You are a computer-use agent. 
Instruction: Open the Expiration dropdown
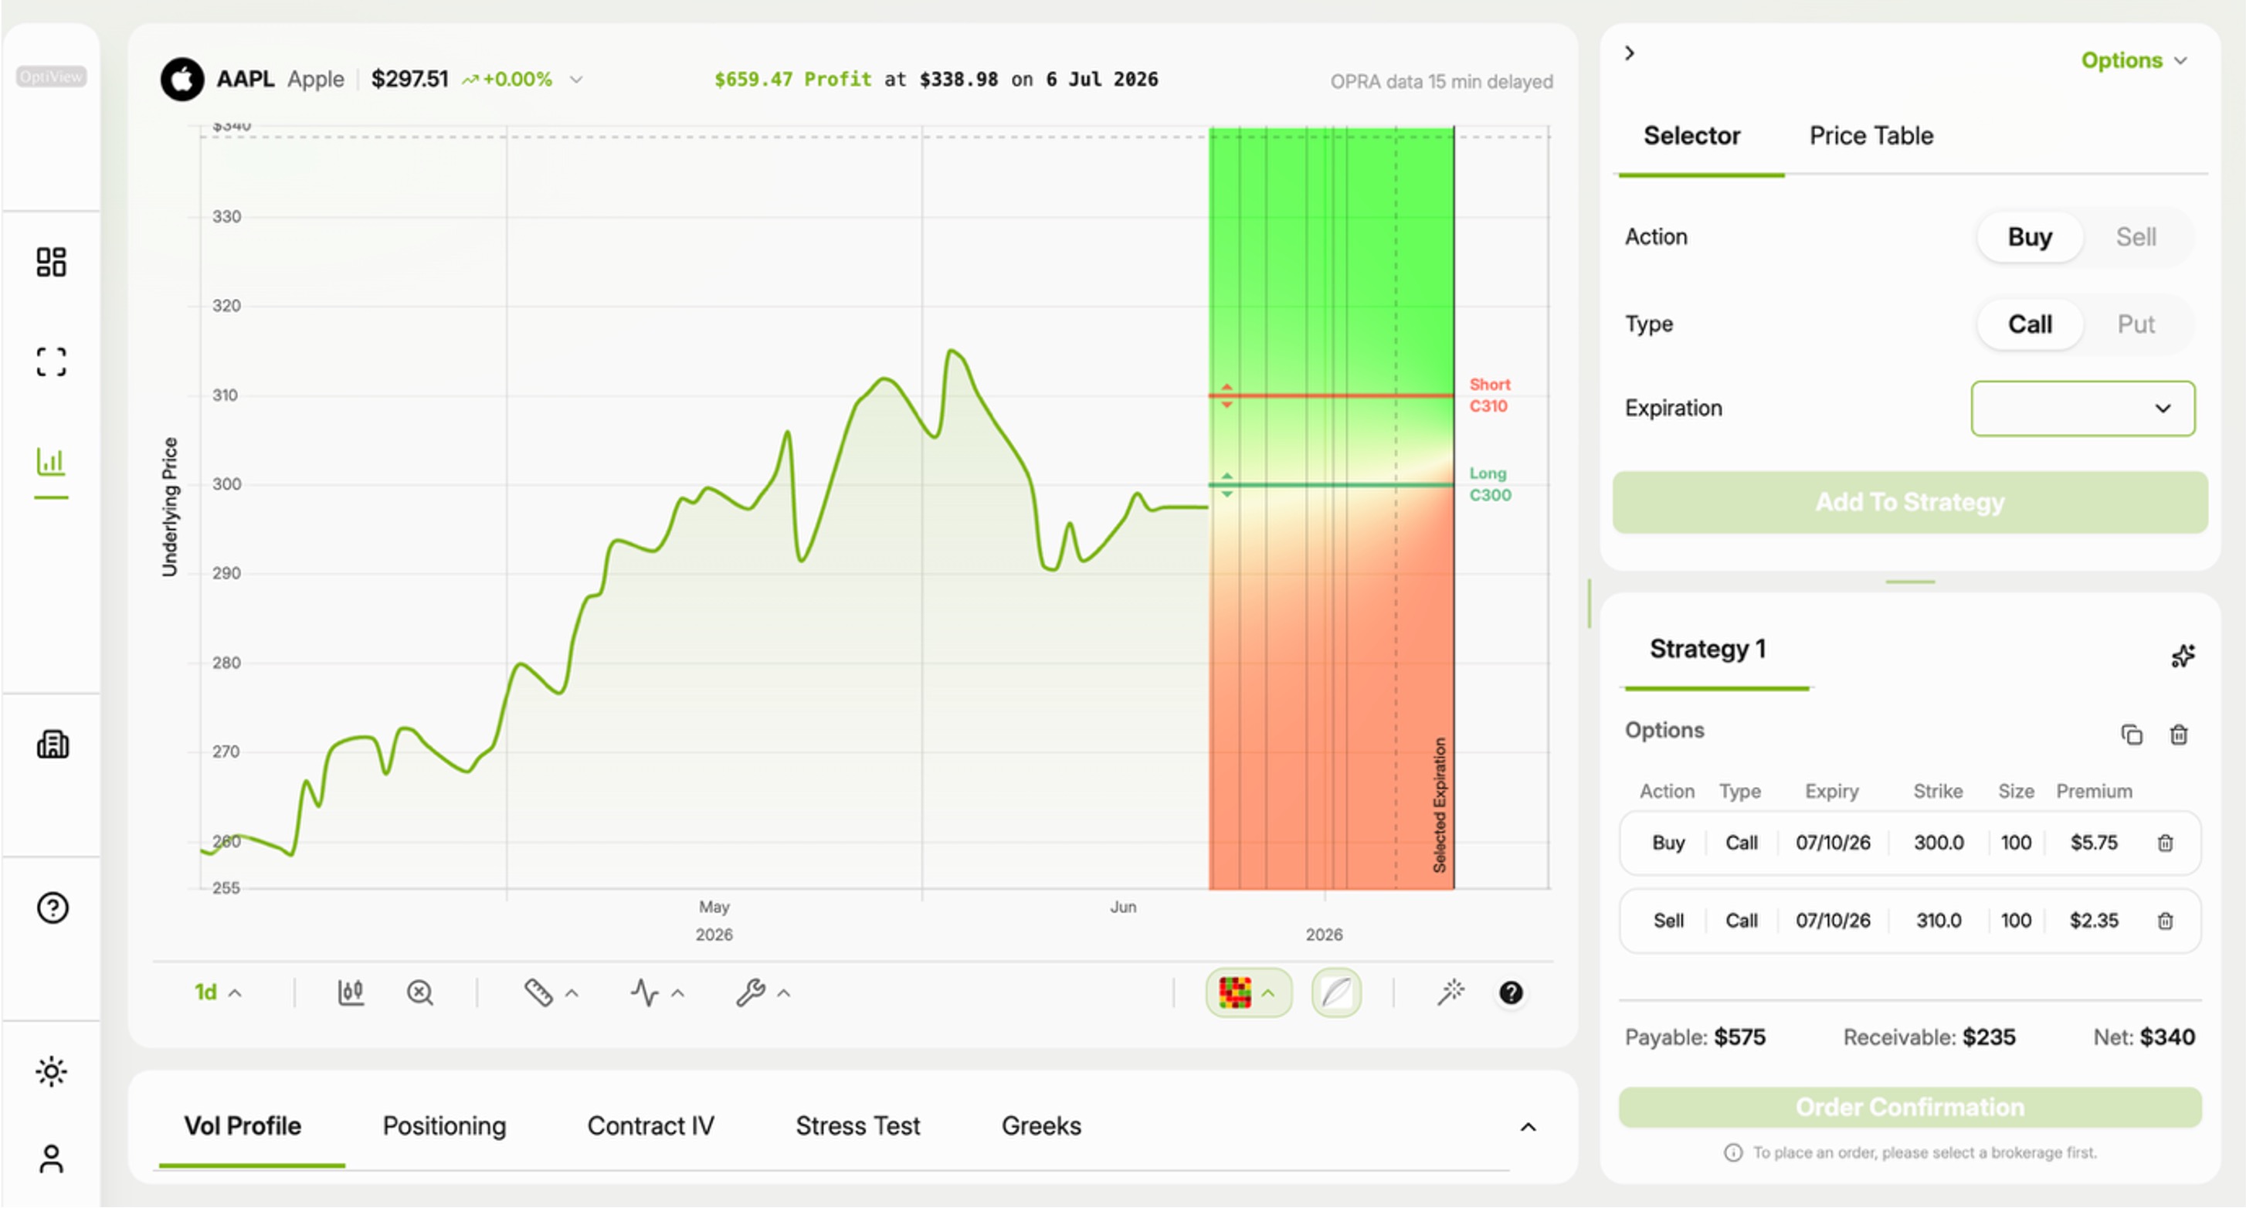pos(2083,408)
